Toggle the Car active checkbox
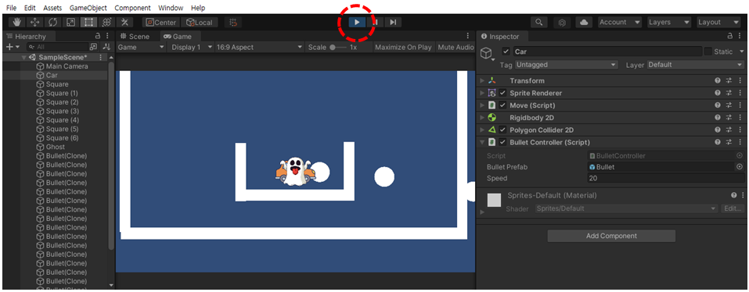749x292 pixels. point(506,52)
